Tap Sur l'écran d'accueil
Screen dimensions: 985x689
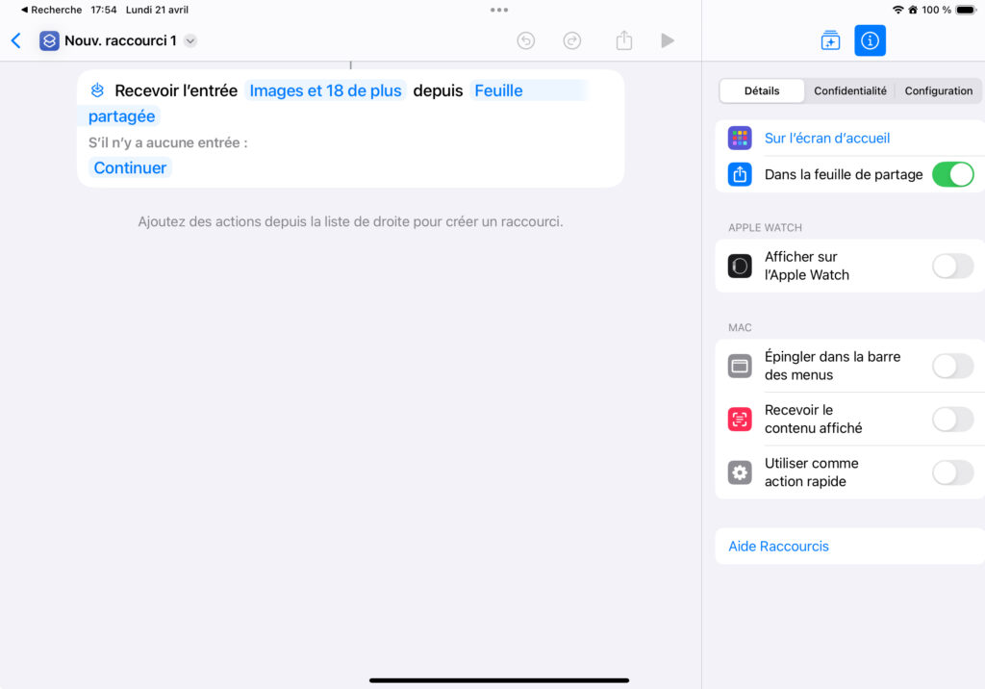click(826, 138)
